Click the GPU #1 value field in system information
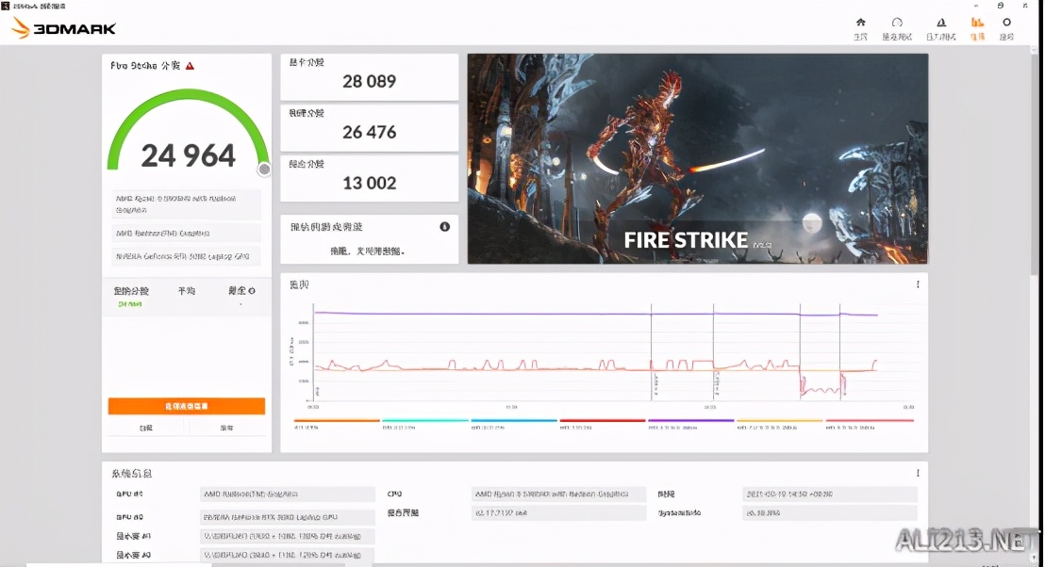 click(x=288, y=494)
